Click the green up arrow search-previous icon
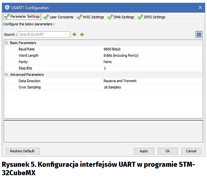 click(82, 34)
